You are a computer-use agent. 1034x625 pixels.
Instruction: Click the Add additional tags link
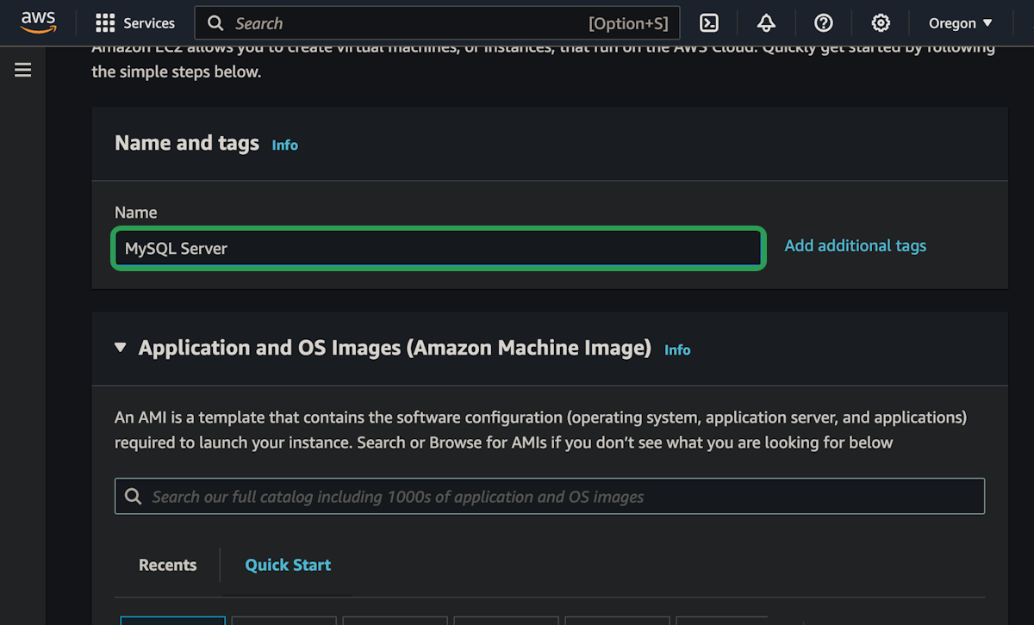pos(855,246)
